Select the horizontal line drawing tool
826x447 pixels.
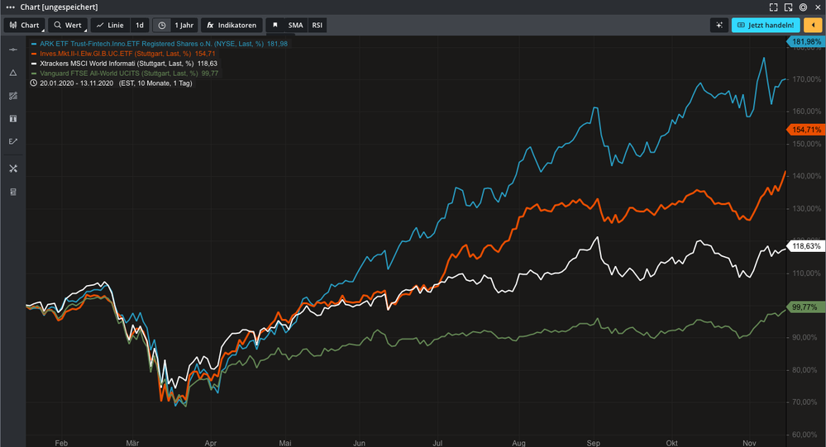[12, 50]
